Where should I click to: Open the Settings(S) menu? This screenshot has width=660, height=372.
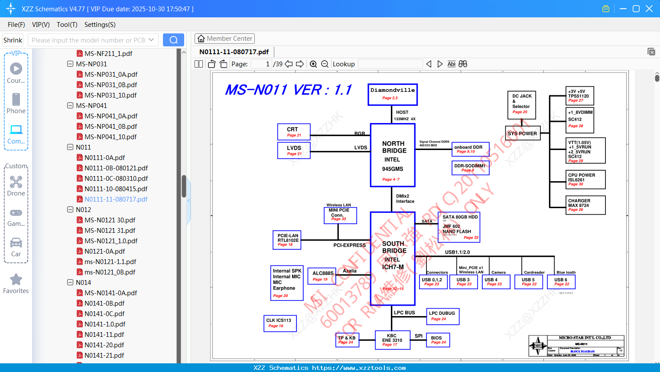point(100,25)
